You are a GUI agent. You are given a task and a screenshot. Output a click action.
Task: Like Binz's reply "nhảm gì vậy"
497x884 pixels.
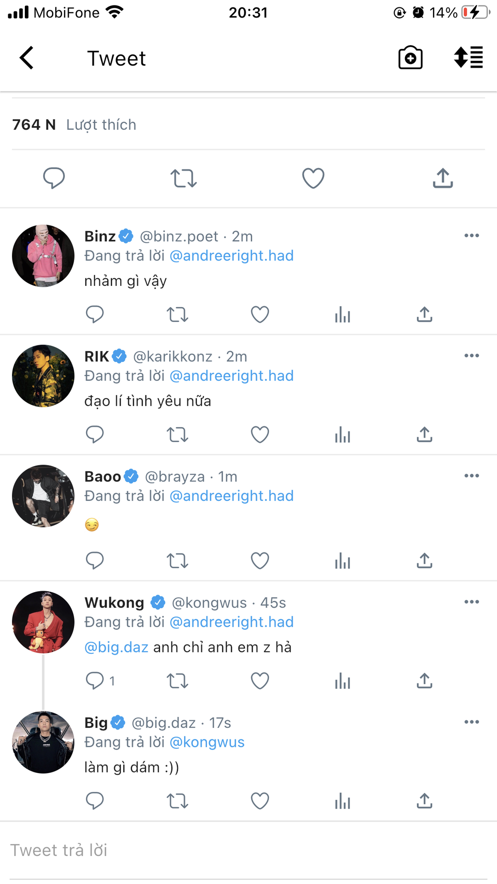click(260, 314)
